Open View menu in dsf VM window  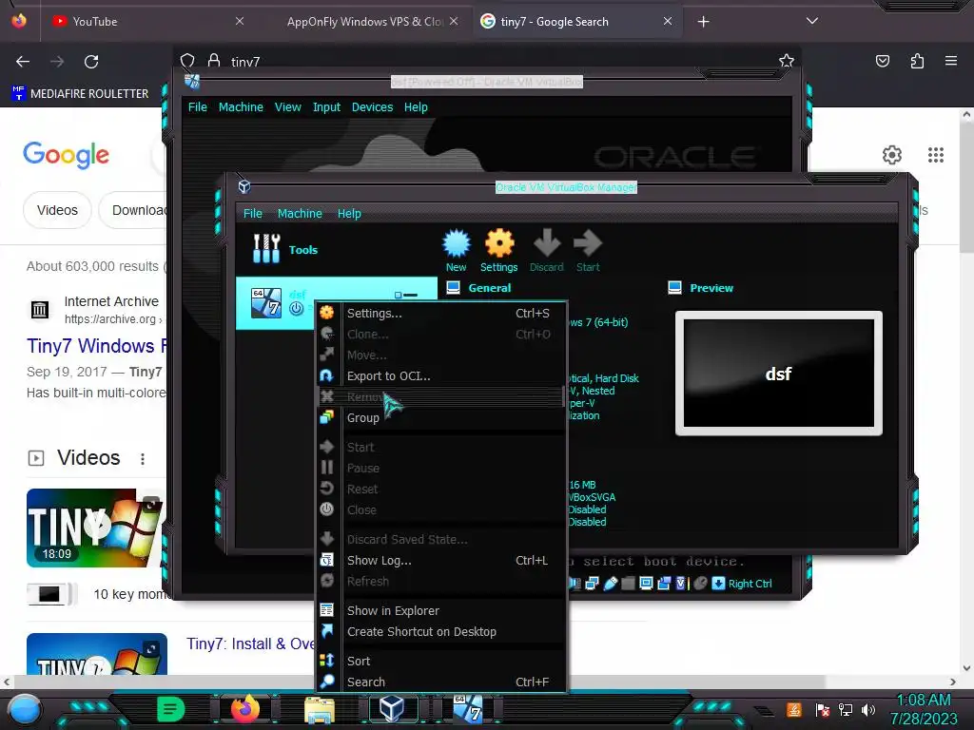(x=288, y=107)
